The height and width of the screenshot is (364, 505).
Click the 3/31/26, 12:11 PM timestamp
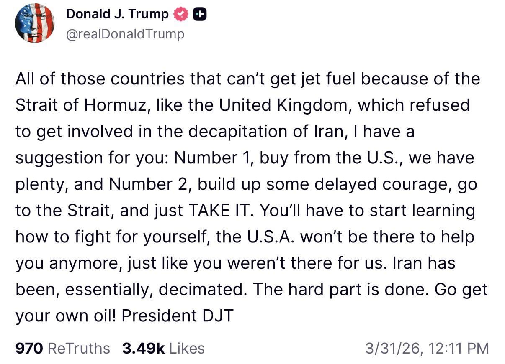tap(427, 348)
